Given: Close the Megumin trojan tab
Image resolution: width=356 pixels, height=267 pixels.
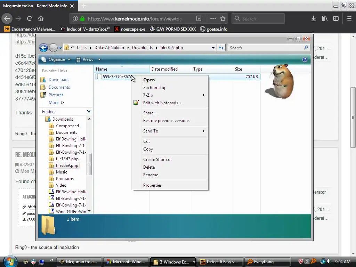Looking at the screenshot, I should pyautogui.click(x=72, y=6).
